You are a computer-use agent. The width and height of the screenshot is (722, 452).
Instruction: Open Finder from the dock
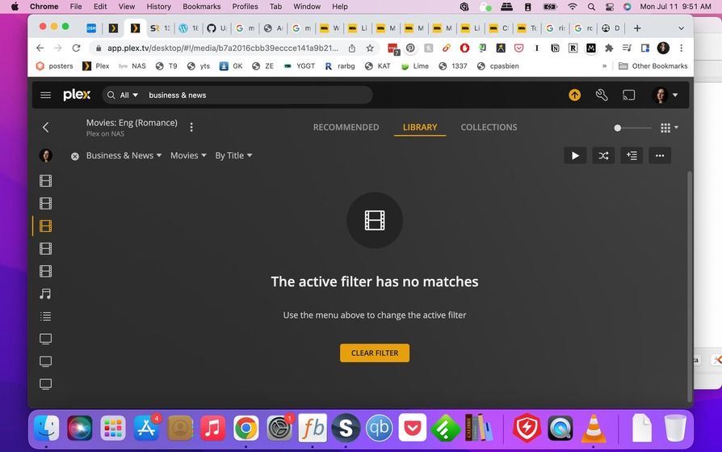pos(47,429)
